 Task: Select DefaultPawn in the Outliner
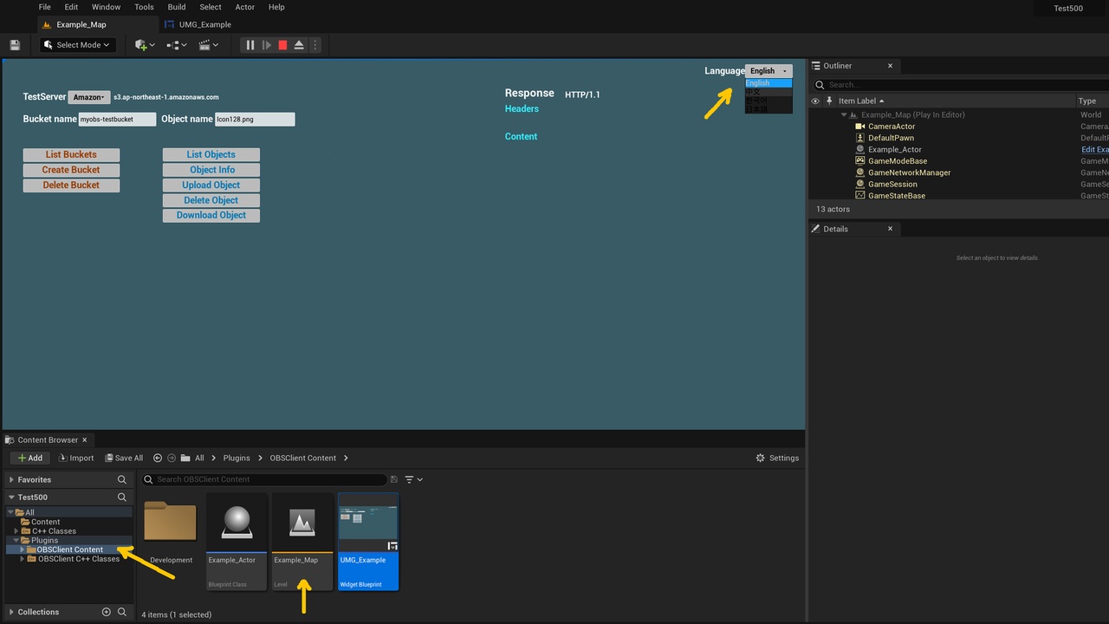(891, 138)
